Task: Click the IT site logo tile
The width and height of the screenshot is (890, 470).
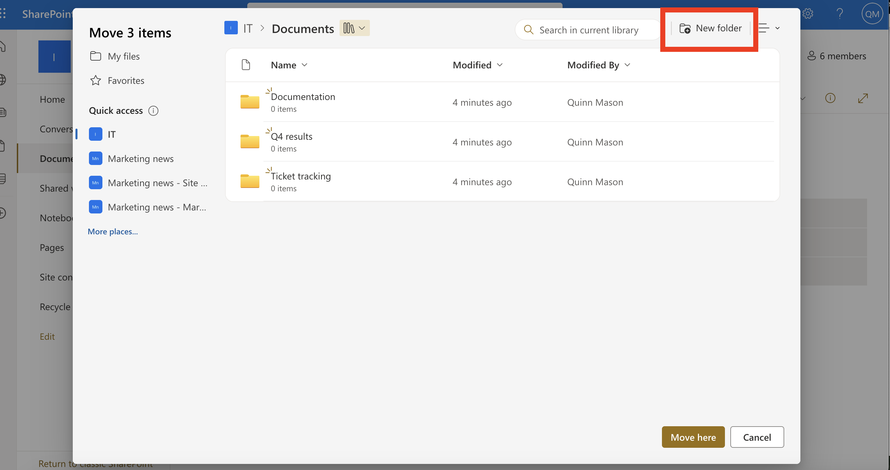Action: coord(55,57)
